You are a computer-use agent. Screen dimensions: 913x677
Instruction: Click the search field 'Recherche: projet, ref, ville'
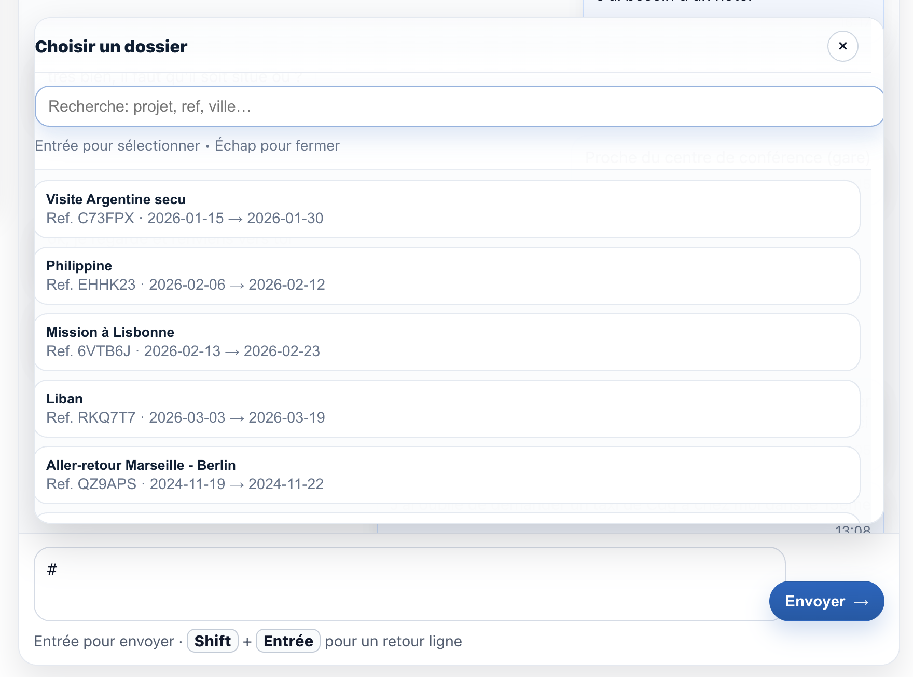click(x=459, y=106)
